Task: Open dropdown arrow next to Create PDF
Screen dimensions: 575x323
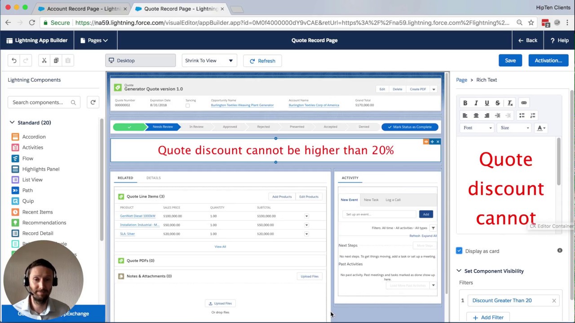Action: (x=433, y=89)
